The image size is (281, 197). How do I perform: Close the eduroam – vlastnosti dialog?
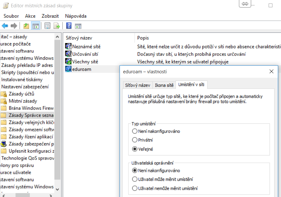pyautogui.click(x=271, y=71)
